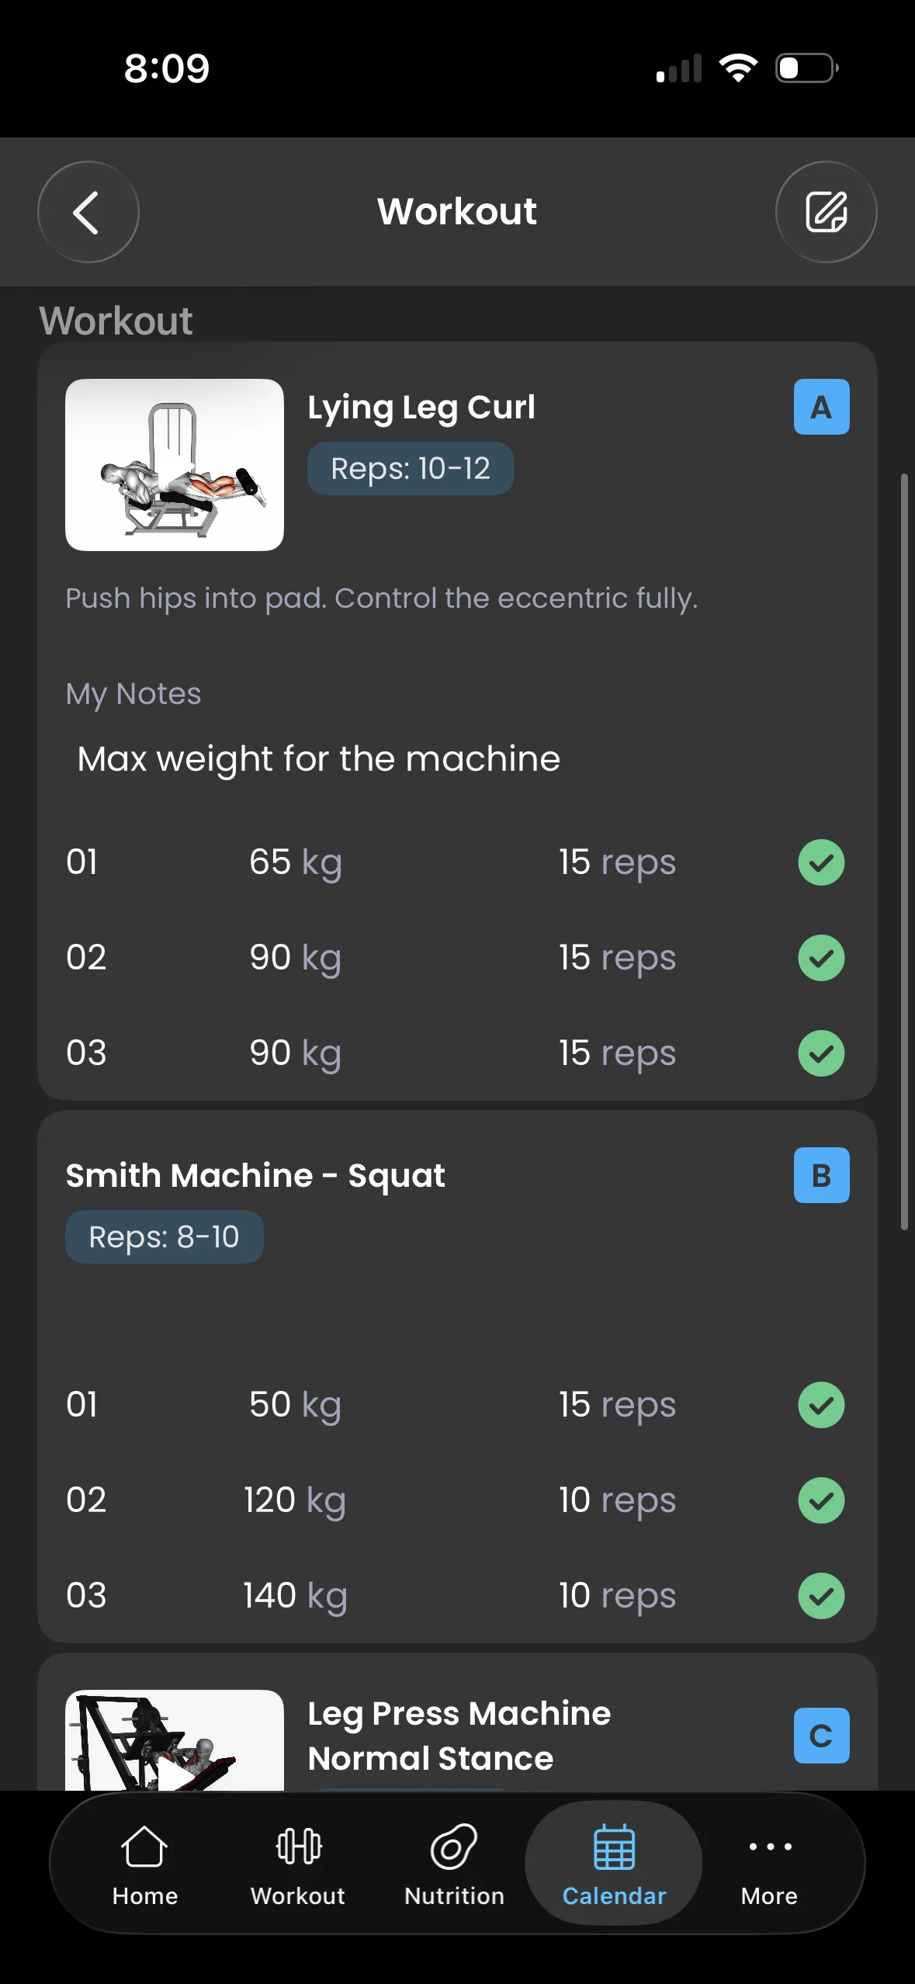Viewport: 915px width, 1984px height.
Task: Tap the Reps: 10-12 tag
Action: click(x=411, y=469)
